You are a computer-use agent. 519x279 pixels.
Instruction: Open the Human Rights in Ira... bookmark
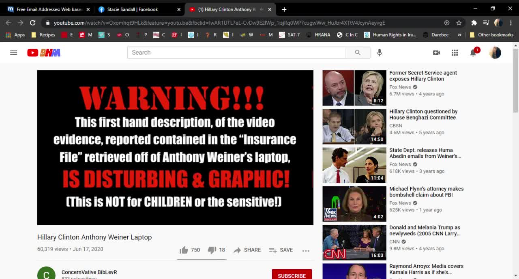tap(390, 35)
